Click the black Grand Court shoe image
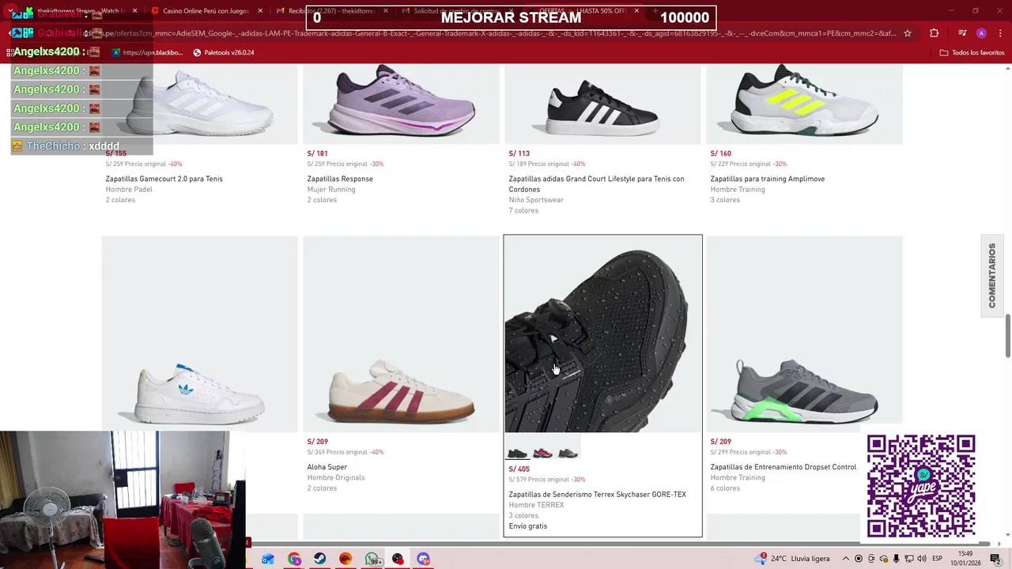Viewport: 1012px width, 569px height. 602,104
